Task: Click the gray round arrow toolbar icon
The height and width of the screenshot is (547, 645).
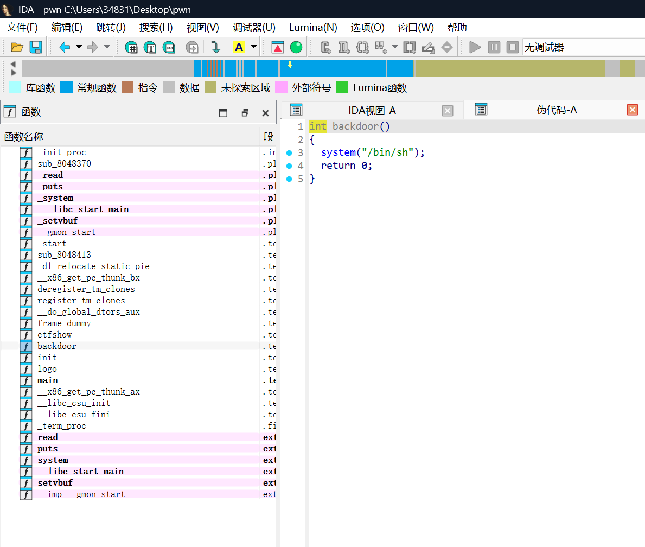Action: 192,47
